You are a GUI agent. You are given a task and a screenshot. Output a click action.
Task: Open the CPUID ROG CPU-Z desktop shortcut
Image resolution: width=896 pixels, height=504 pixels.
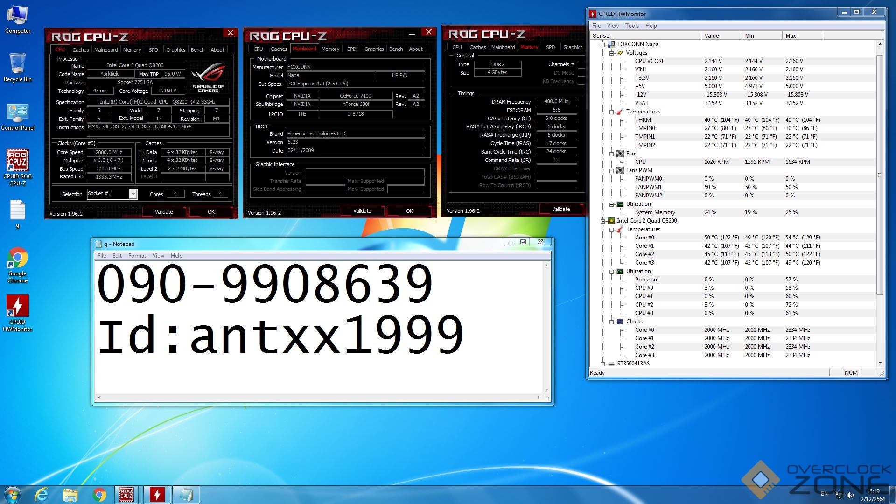[x=18, y=167]
